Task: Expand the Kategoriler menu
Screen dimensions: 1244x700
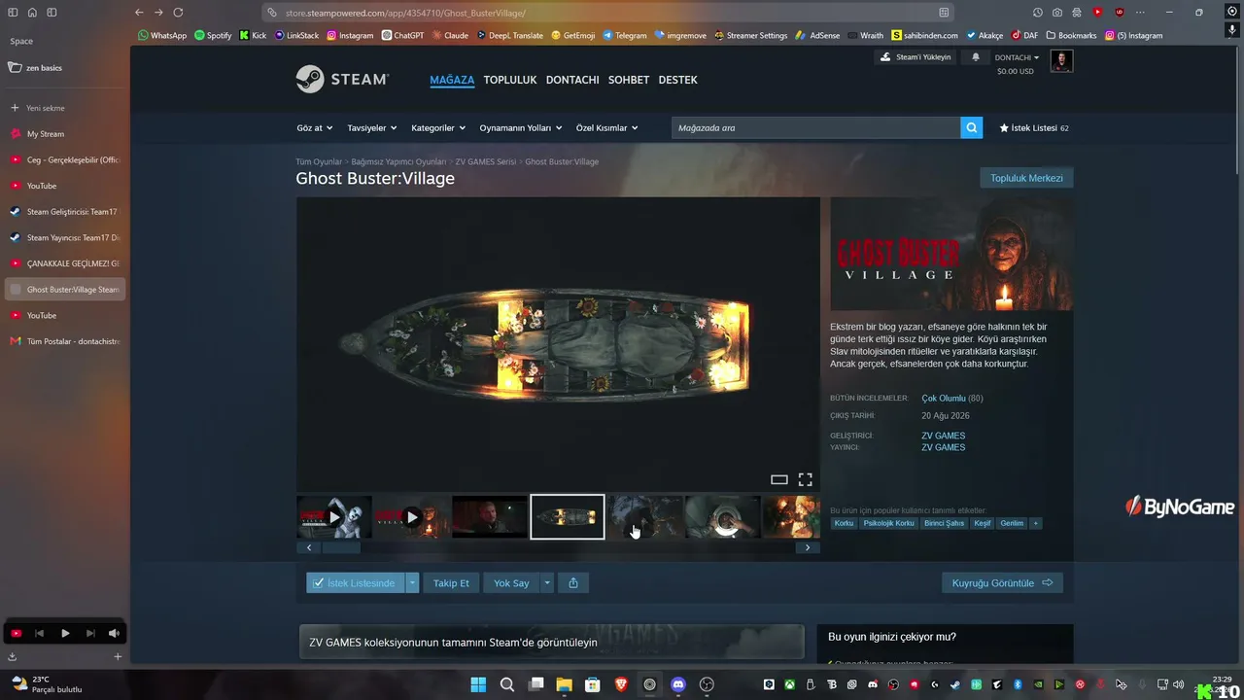Action: [438, 127]
